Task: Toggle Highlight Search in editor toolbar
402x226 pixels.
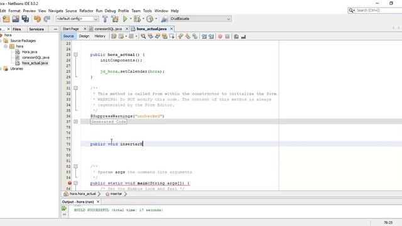Action: pyautogui.click(x=165, y=36)
